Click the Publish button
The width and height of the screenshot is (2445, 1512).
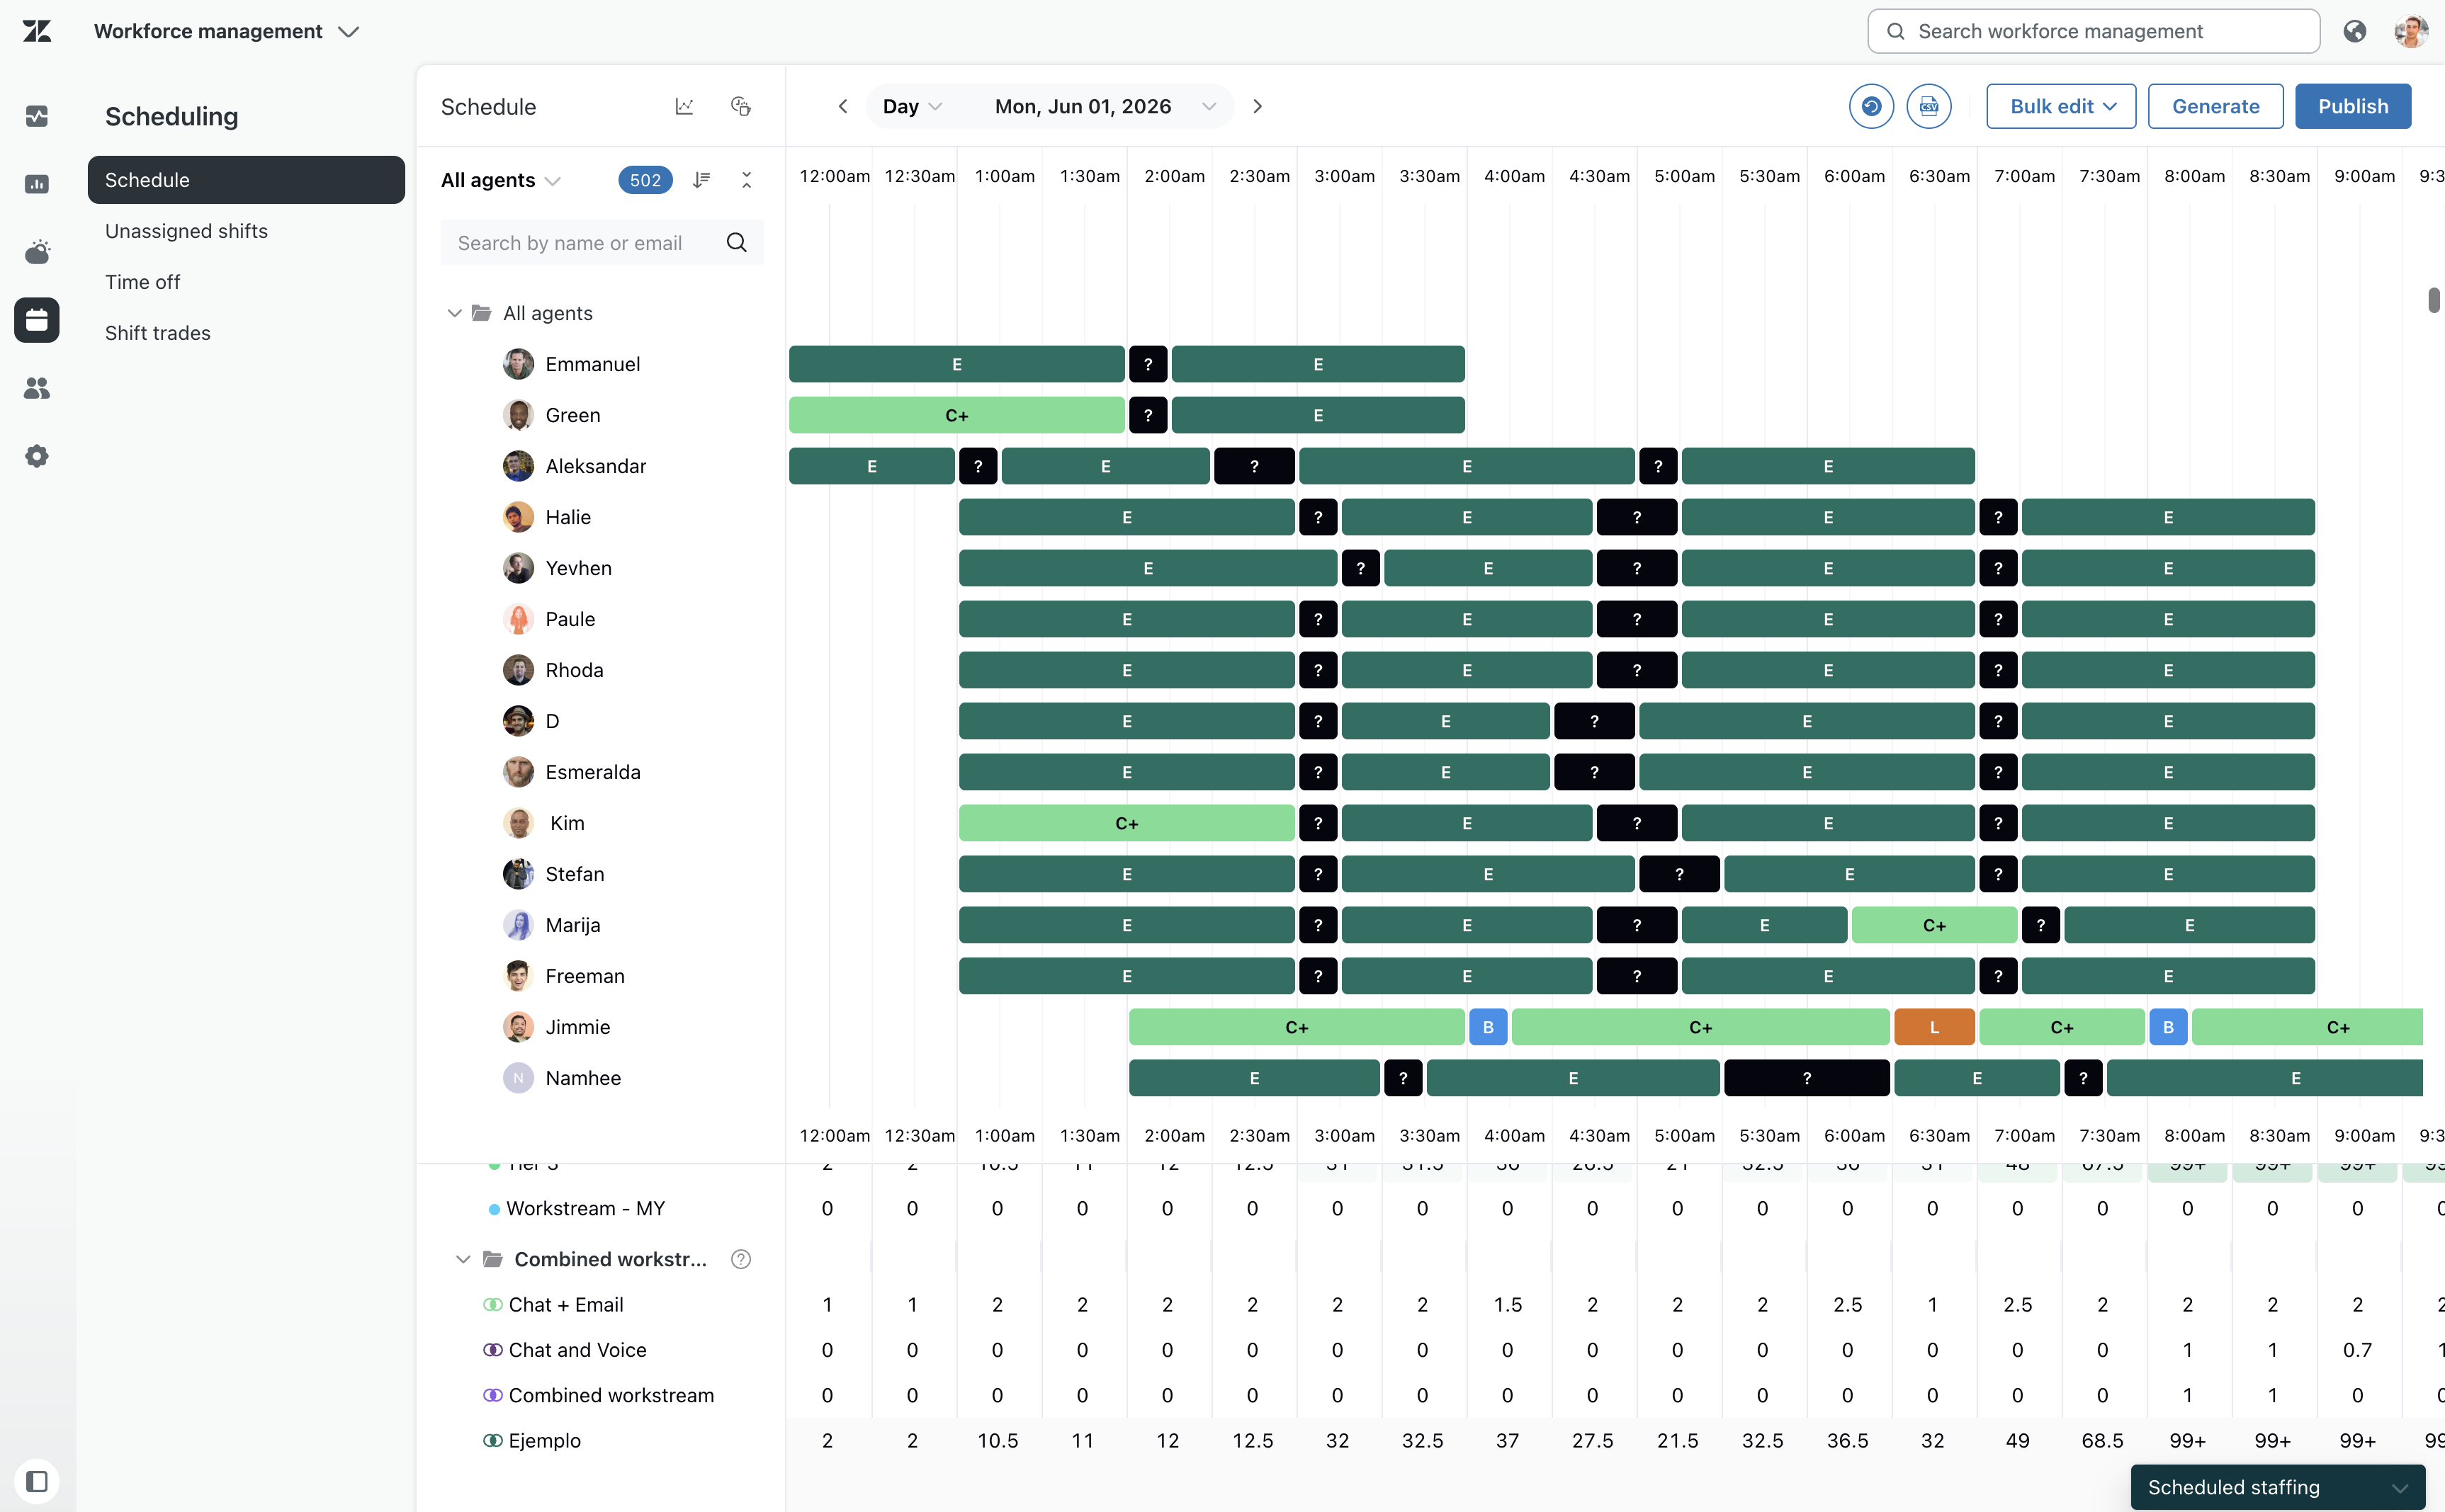pos(2353,106)
